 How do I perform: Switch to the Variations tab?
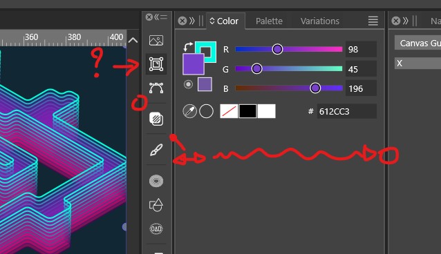(320, 21)
